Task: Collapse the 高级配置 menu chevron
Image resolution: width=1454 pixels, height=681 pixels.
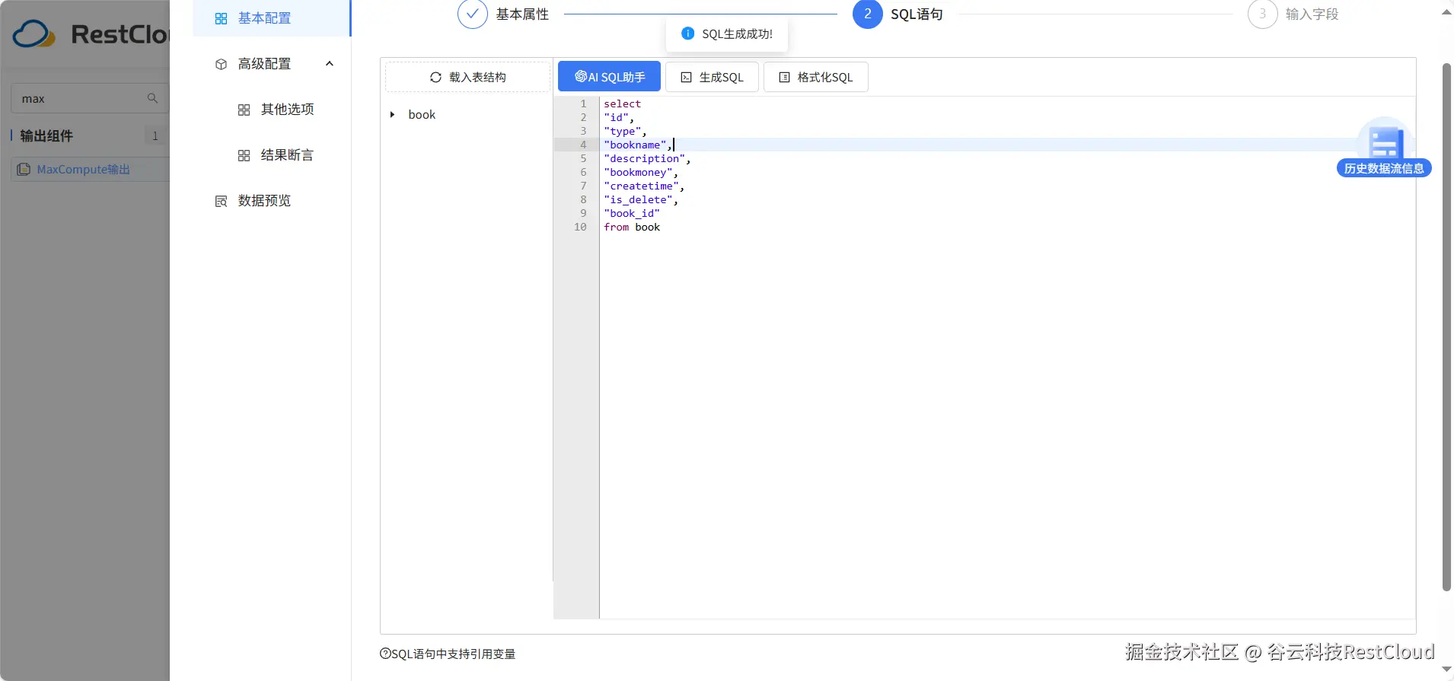Action: (330, 63)
